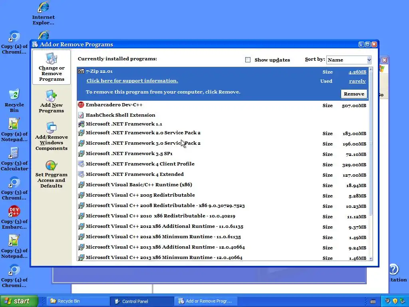Click the Visual C++ 2010 x86 Redistributable icon
The image size is (409, 307).
pyautogui.click(x=81, y=216)
